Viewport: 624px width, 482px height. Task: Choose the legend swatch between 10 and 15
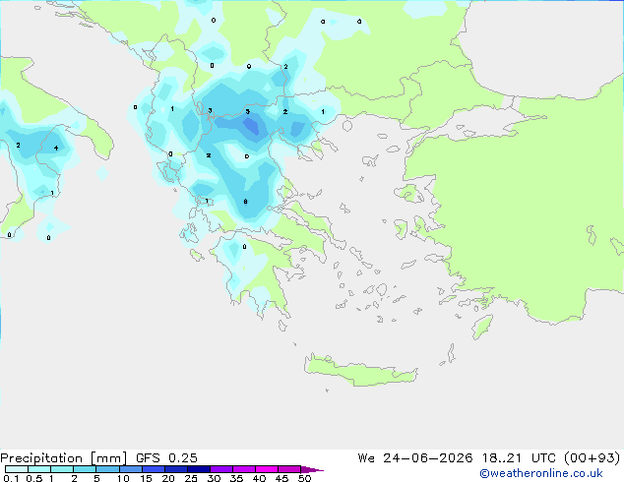(131, 469)
